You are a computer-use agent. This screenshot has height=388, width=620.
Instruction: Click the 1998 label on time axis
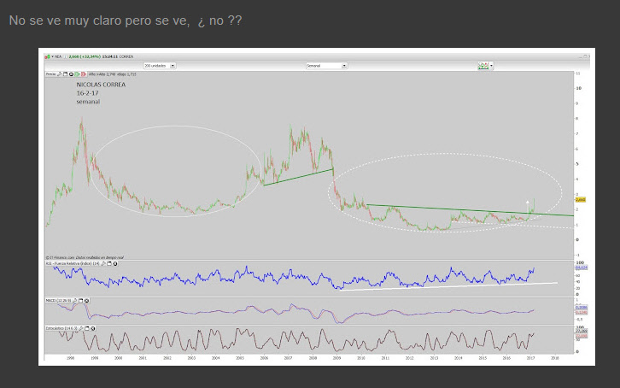[70, 358]
